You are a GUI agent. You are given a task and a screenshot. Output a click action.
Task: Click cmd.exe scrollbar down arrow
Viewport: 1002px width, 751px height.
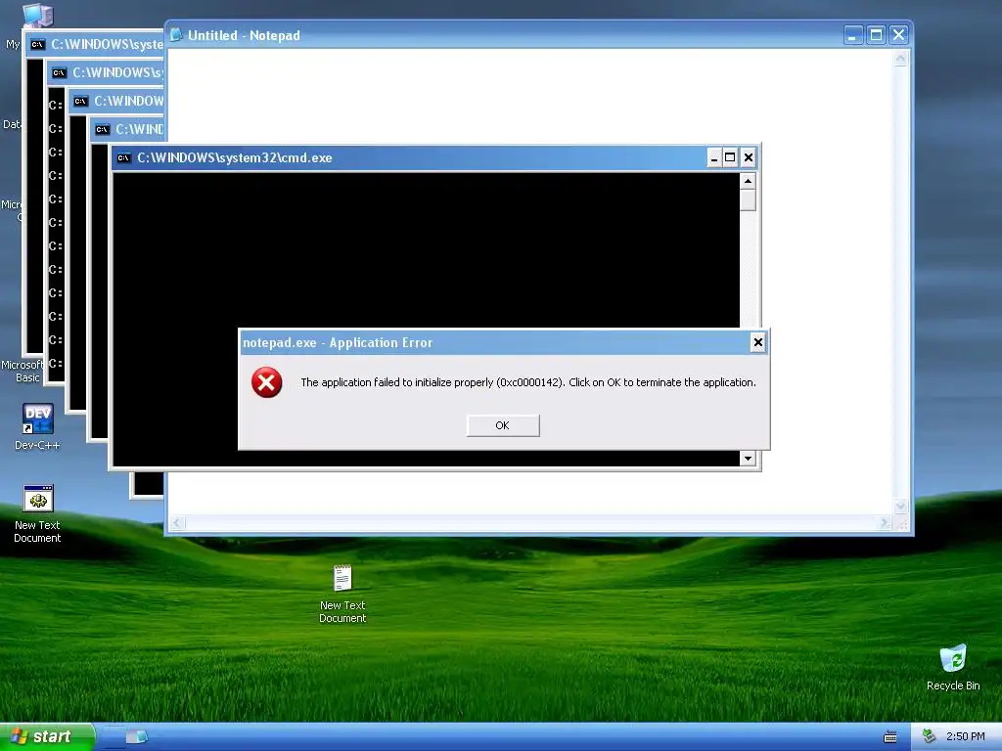(x=748, y=458)
